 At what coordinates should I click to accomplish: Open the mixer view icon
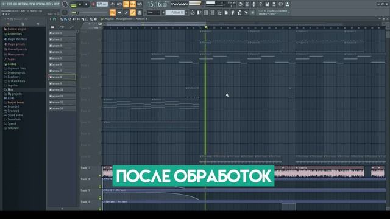click(x=213, y=12)
